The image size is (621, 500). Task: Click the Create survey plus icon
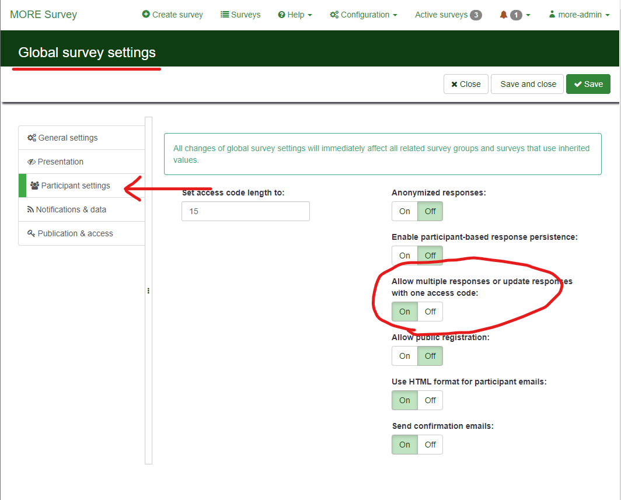click(146, 14)
